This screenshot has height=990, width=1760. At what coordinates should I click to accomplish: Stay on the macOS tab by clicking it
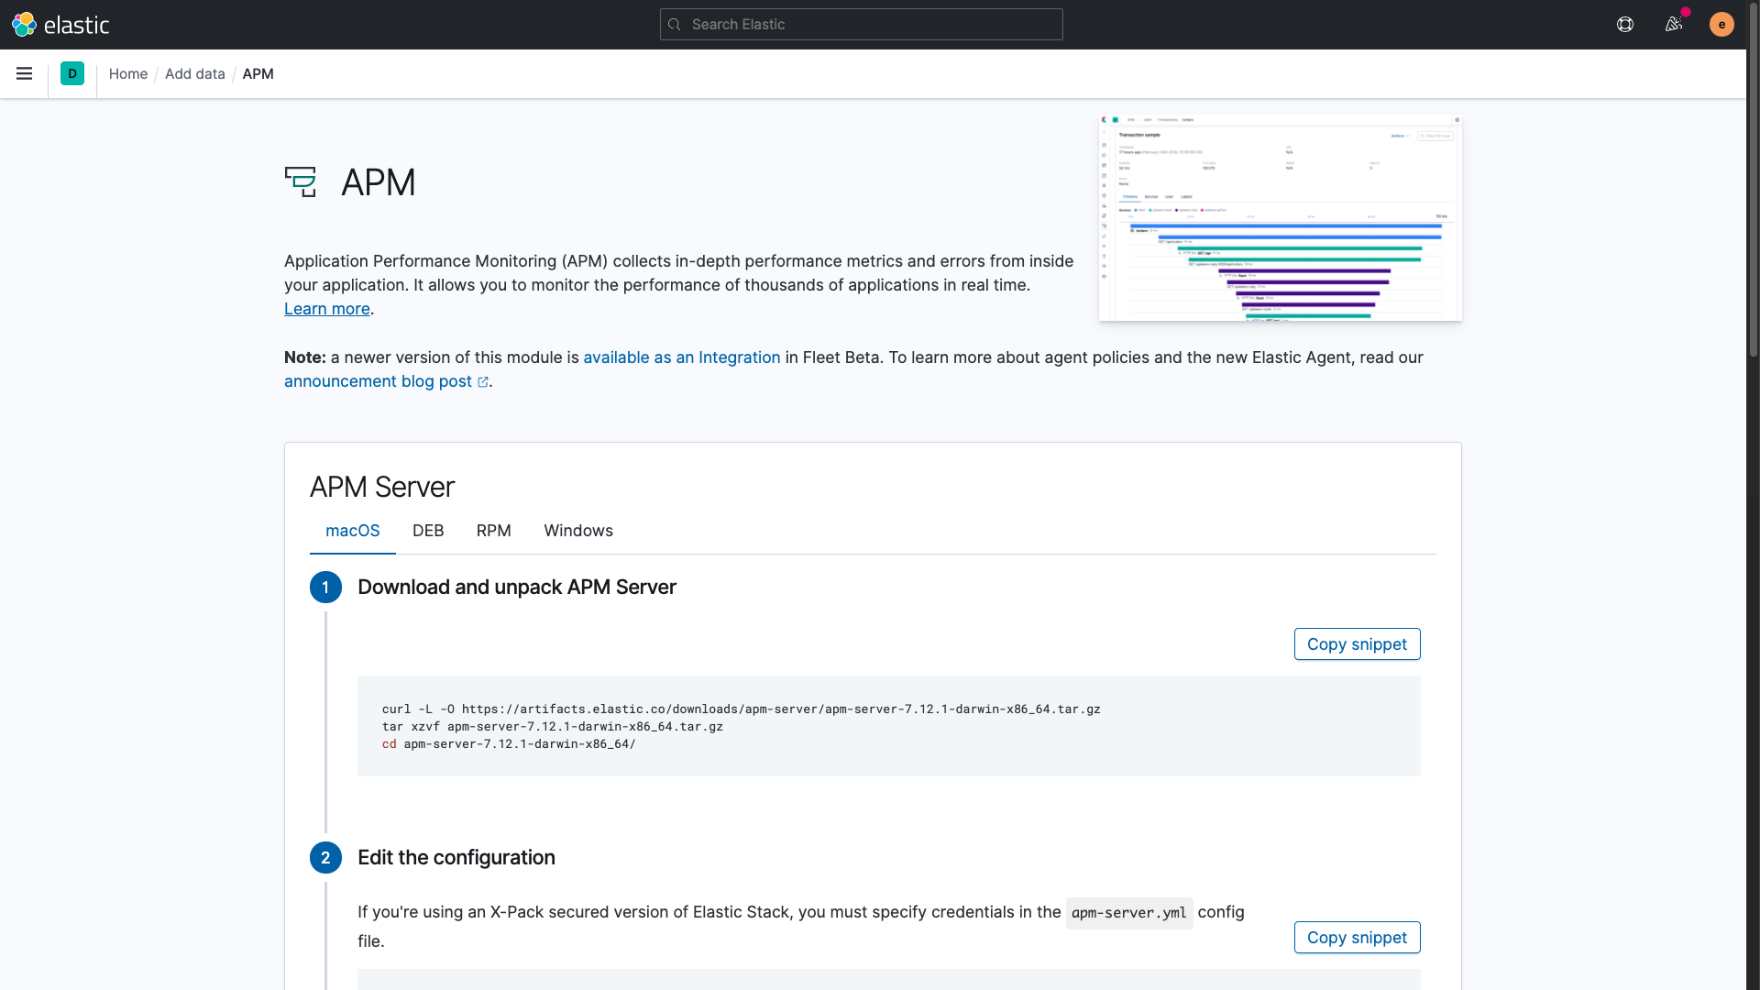(x=352, y=531)
